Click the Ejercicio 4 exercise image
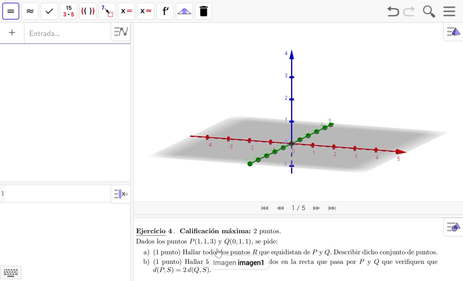463x281 pixels. 287,250
